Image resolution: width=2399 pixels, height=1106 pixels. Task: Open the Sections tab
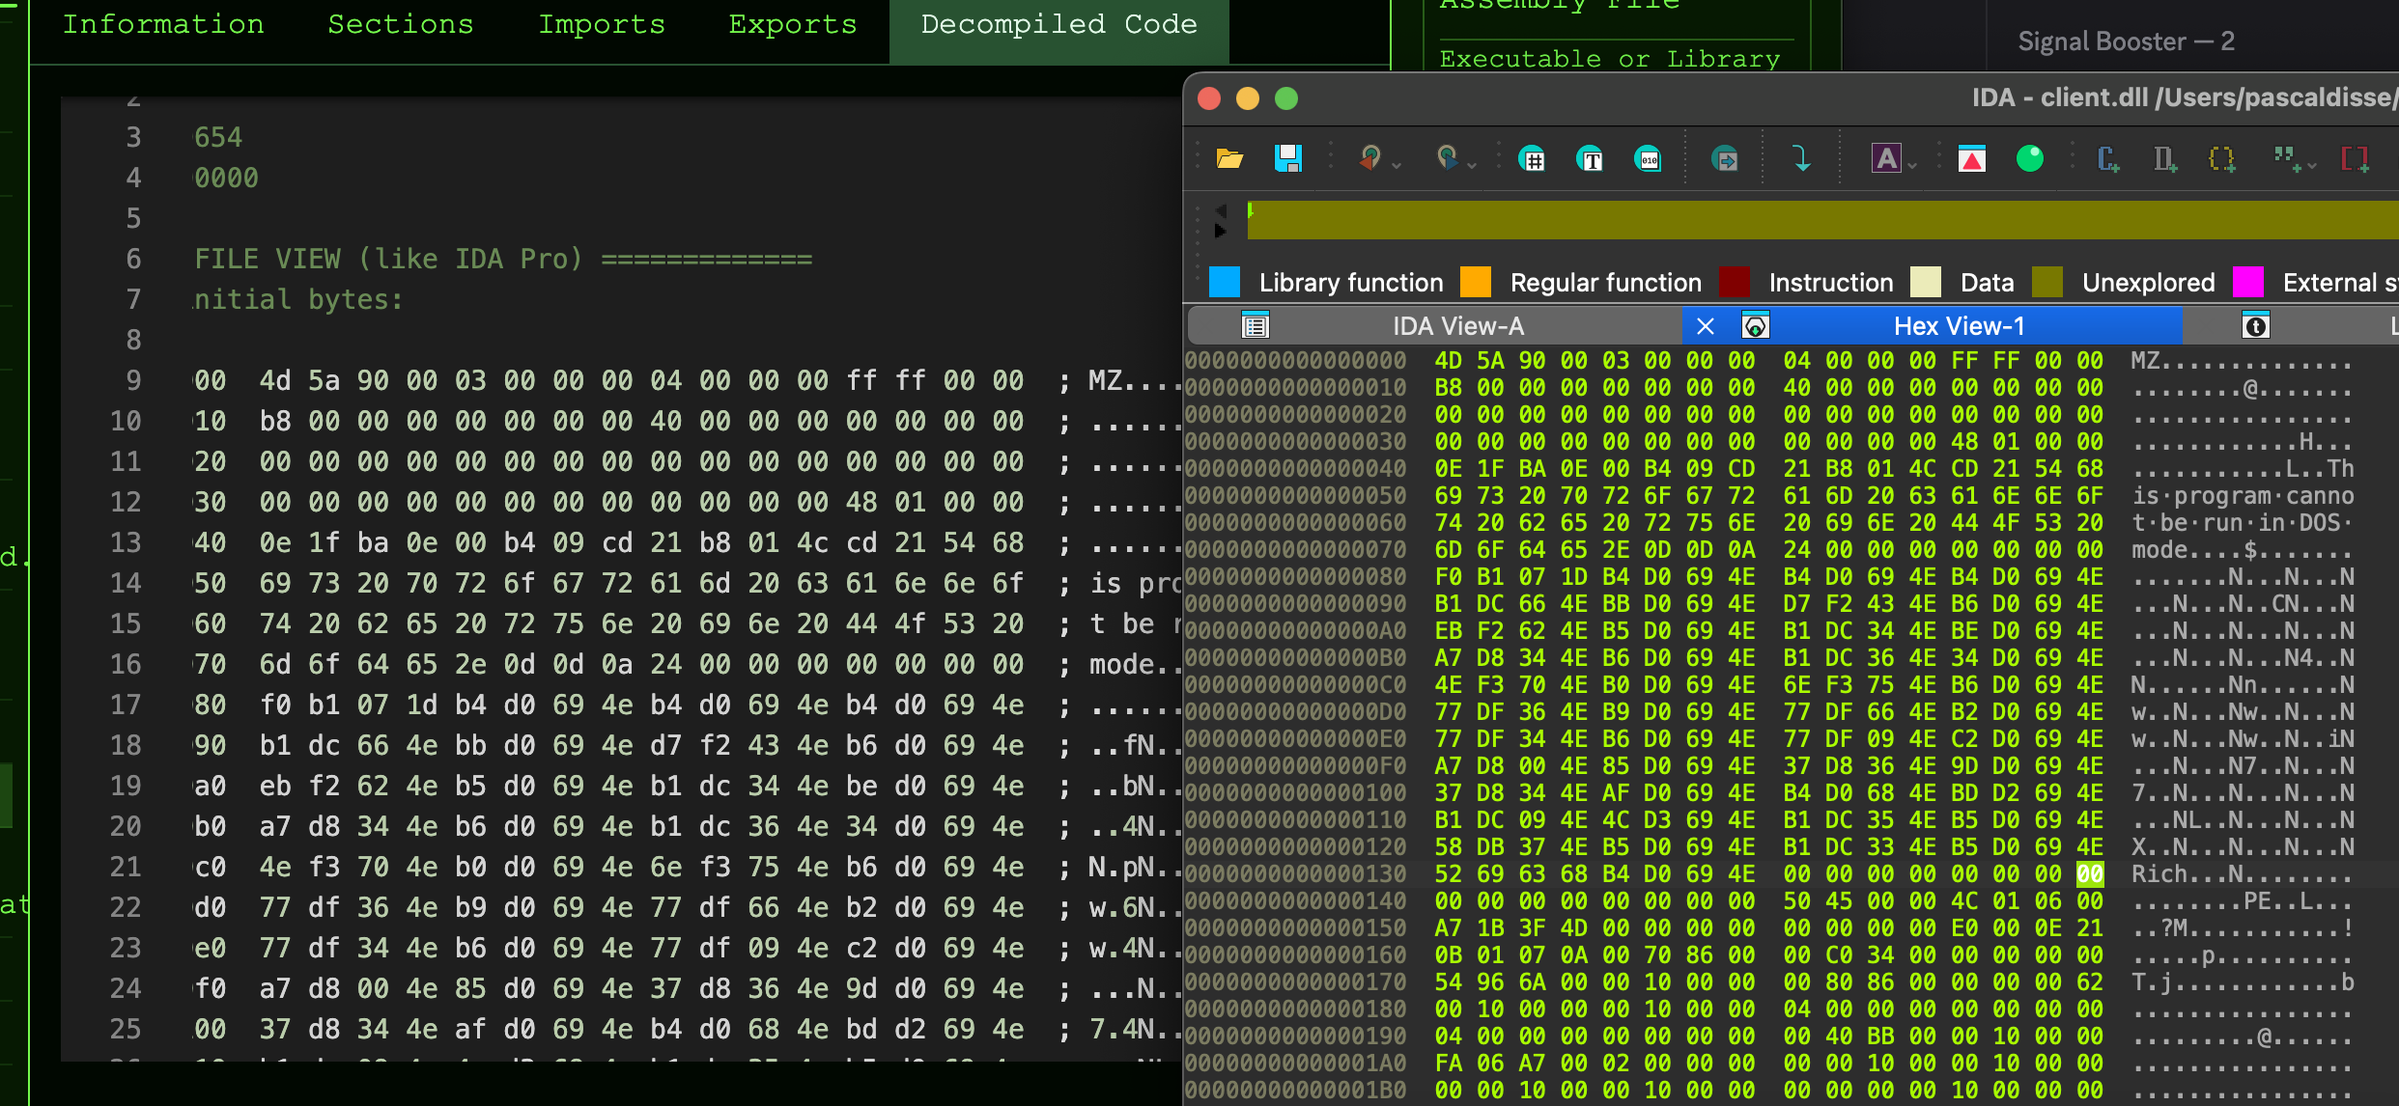pyautogui.click(x=400, y=25)
